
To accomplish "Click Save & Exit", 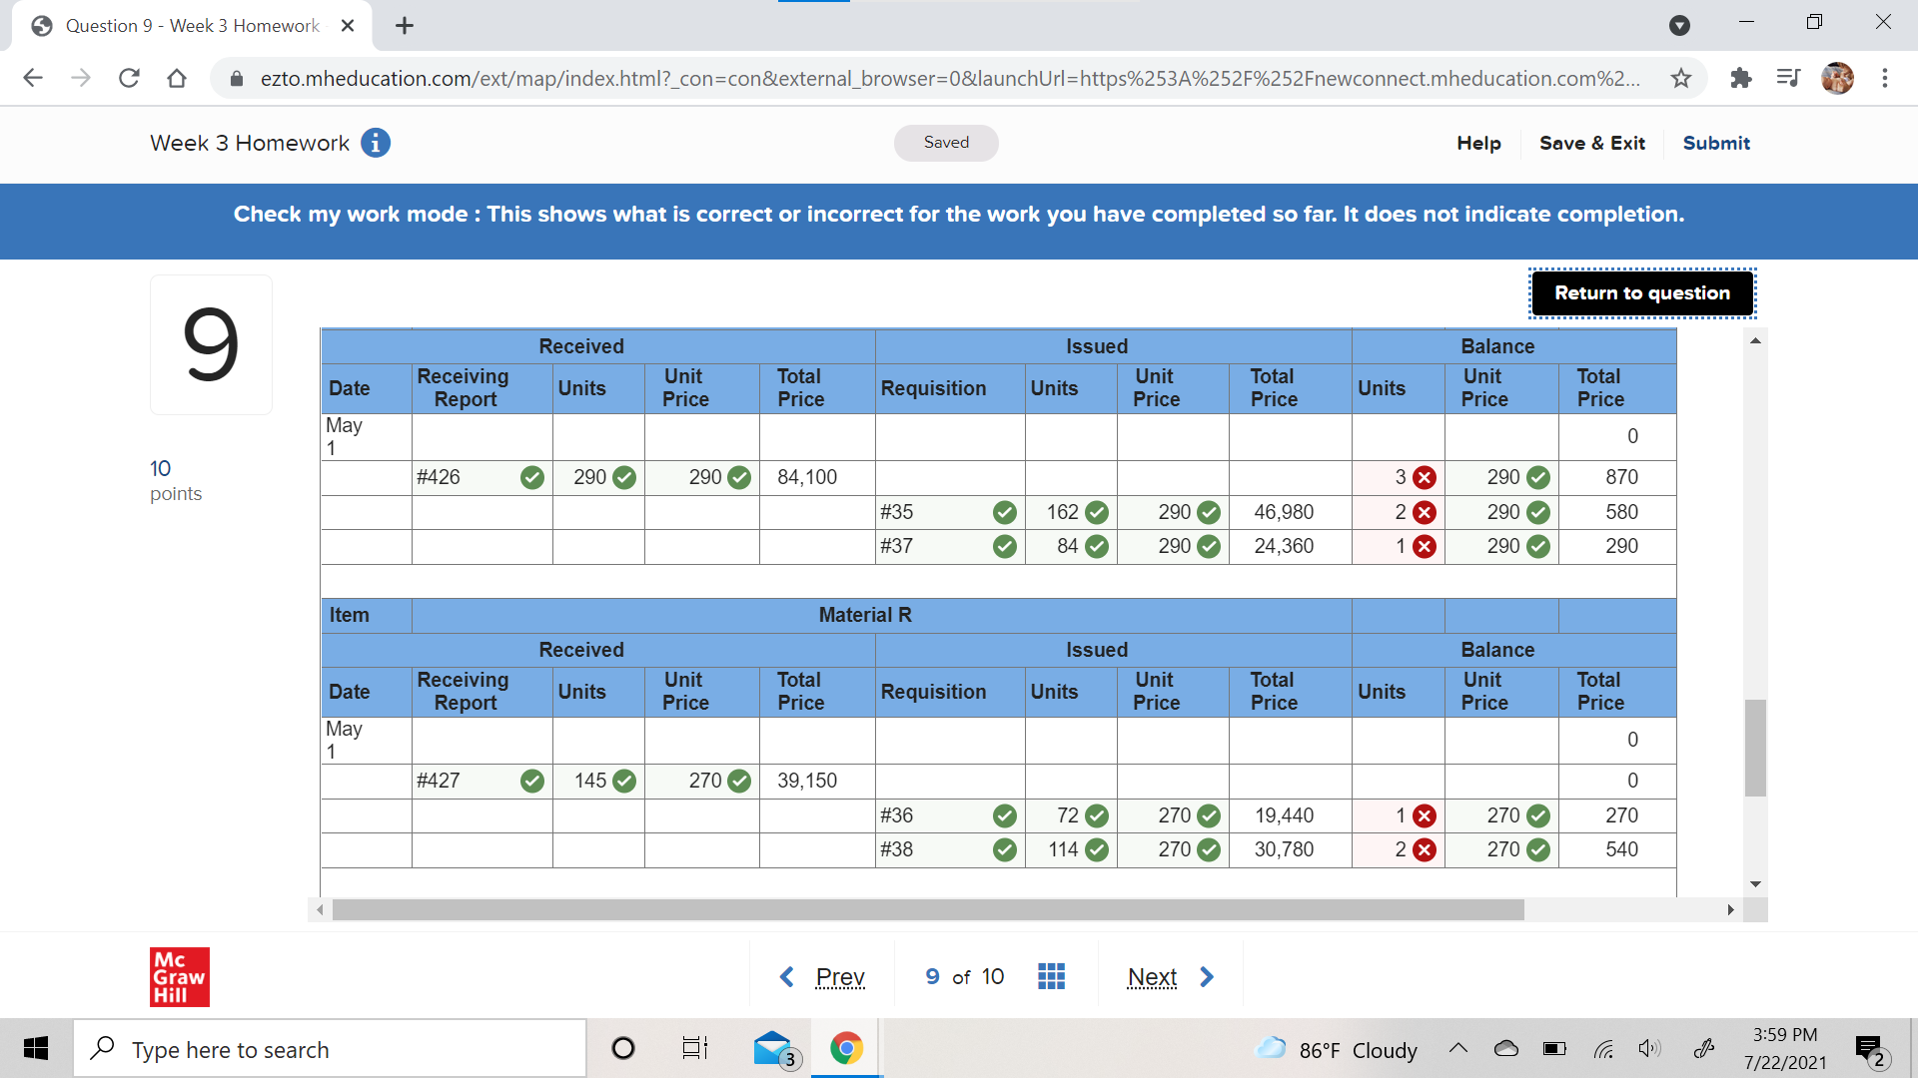I will [1591, 143].
